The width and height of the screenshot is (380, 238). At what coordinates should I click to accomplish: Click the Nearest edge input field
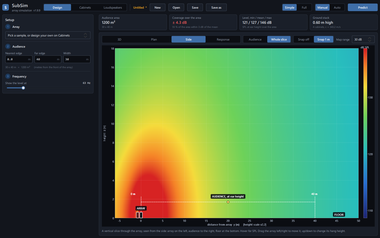click(x=19, y=59)
